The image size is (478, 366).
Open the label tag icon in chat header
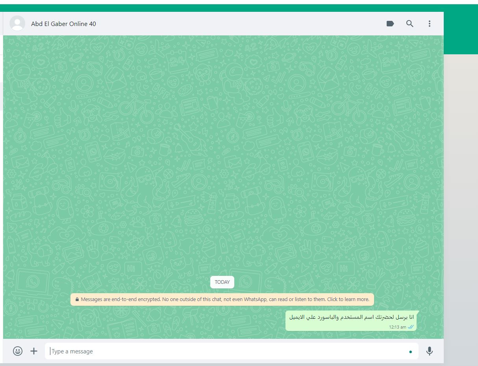pos(390,24)
